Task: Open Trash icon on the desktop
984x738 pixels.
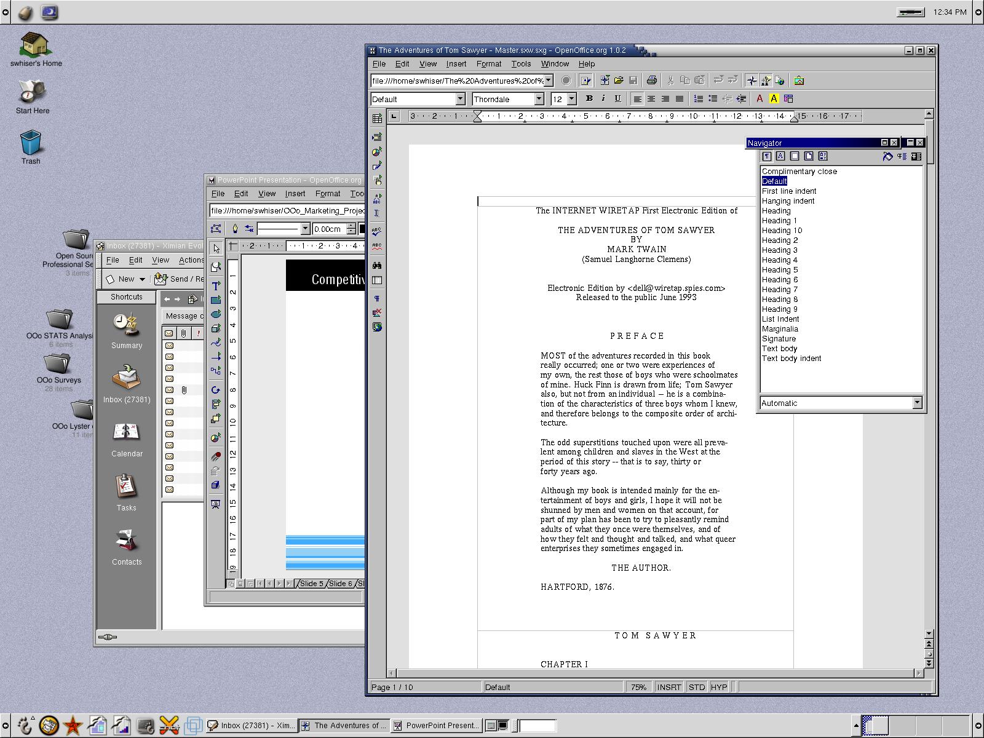Action: pos(31,148)
